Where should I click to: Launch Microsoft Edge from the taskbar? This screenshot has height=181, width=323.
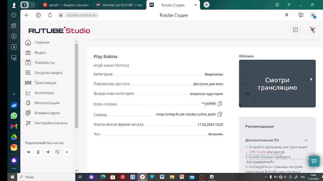coord(103,177)
